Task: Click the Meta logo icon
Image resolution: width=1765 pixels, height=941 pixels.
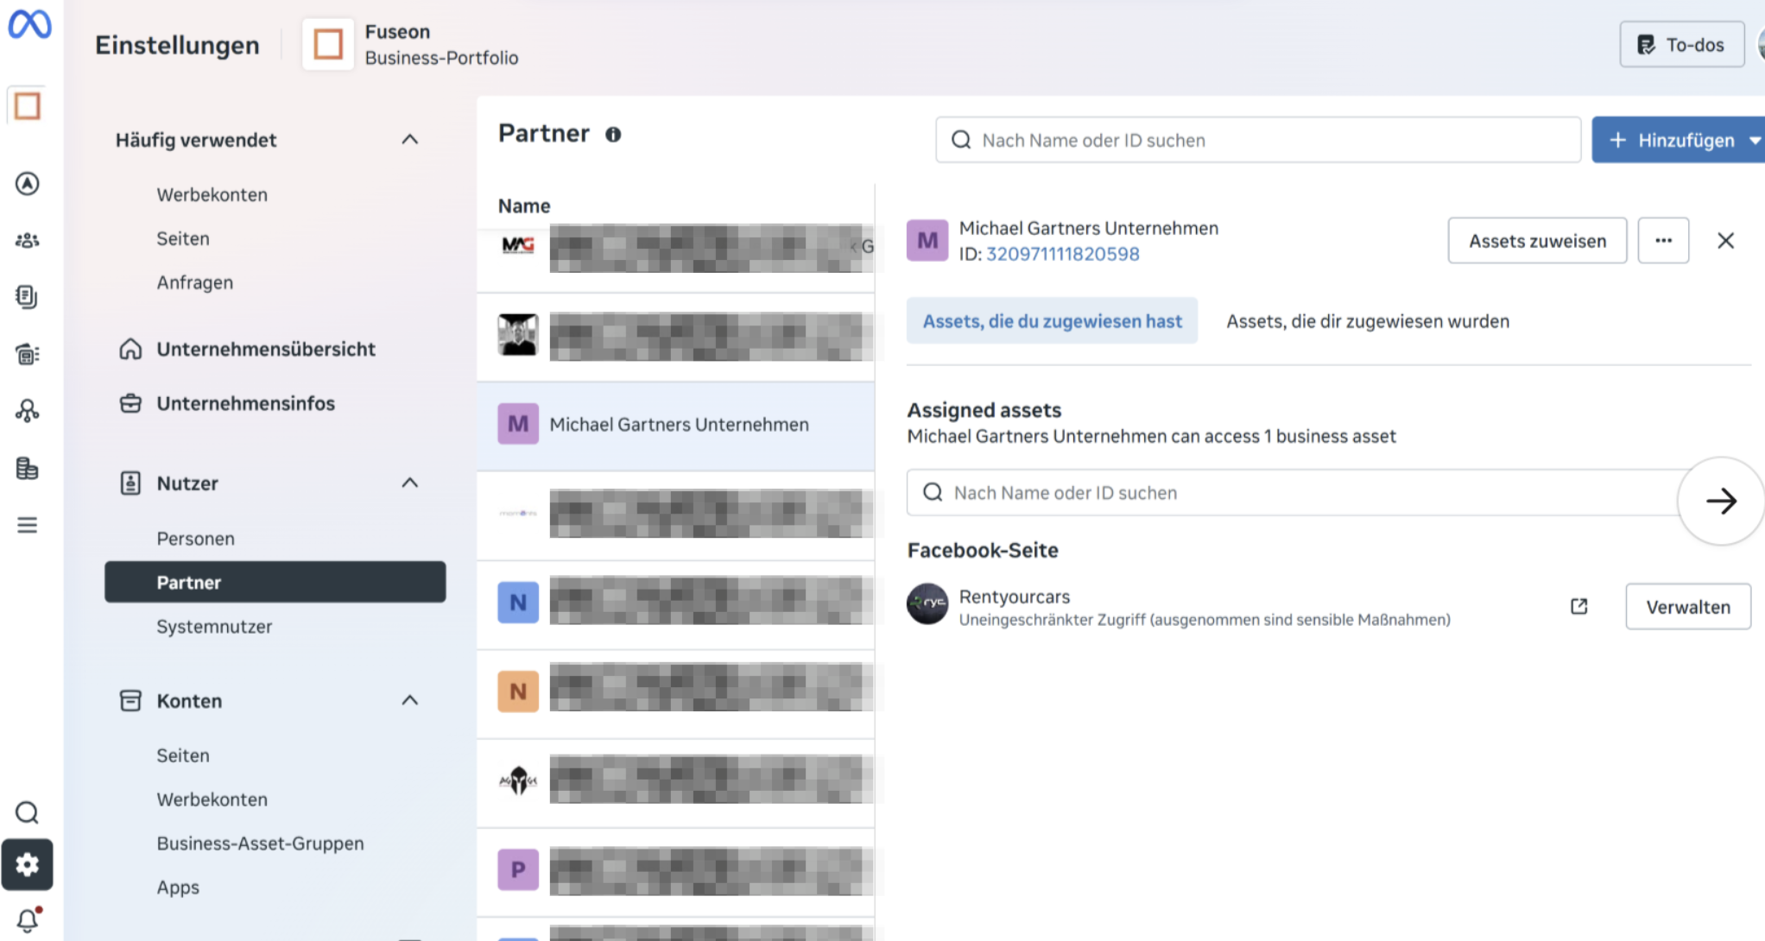Action: pyautogui.click(x=29, y=24)
